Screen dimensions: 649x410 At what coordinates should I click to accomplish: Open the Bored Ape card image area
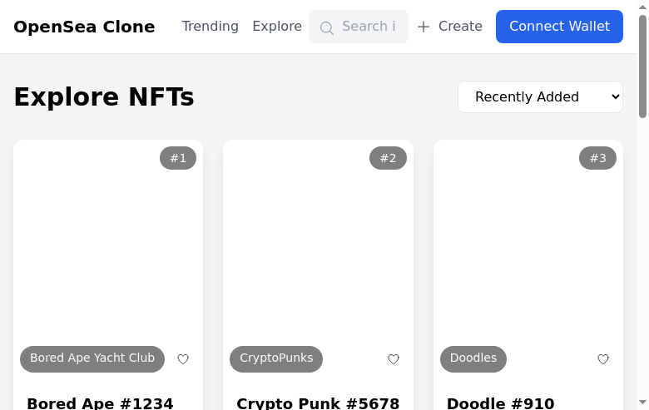pos(108,259)
